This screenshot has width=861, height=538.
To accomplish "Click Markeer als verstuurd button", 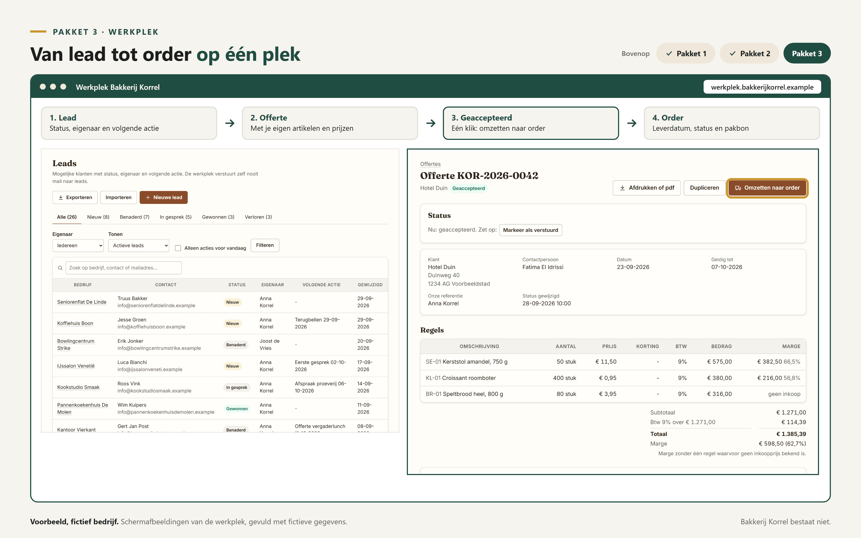I will 531,230.
